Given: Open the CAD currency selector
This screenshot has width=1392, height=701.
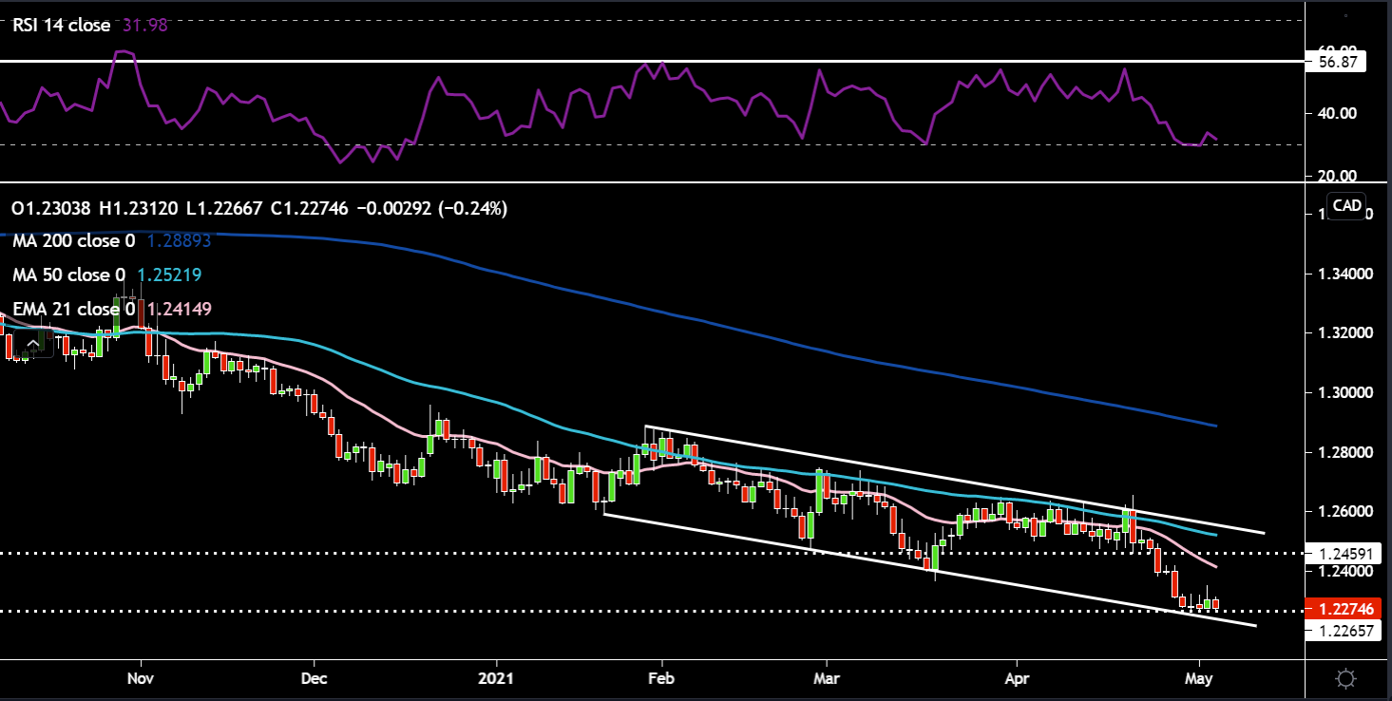Looking at the screenshot, I should click(x=1347, y=205).
